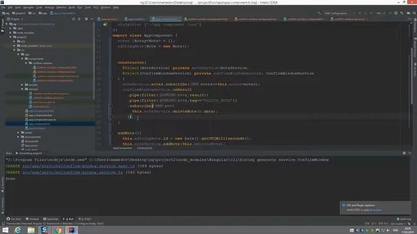417x234 pixels.
Task: Open Project panel settings gear
Action: (86, 19)
